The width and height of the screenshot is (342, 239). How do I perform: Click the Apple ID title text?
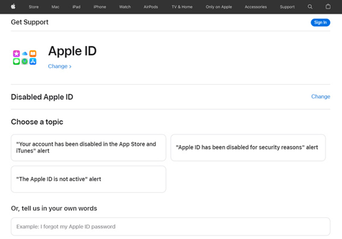tap(72, 51)
